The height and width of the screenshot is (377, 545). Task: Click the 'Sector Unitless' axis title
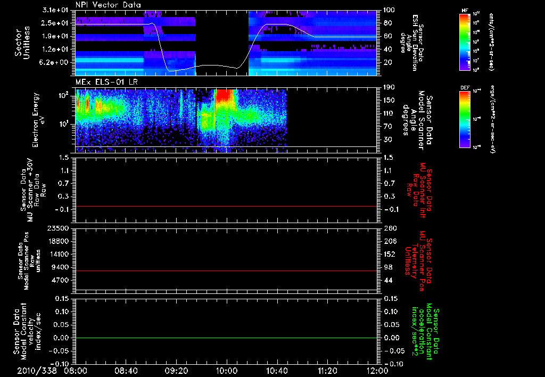click(22, 43)
